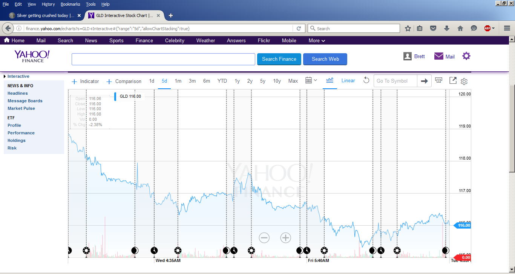Click the Search Finance button
The image size is (515, 274).
[279, 59]
